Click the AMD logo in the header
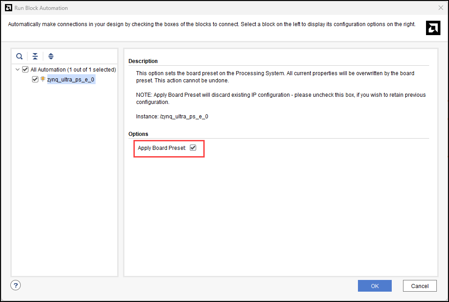Image resolution: width=449 pixels, height=302 pixels. [x=433, y=28]
